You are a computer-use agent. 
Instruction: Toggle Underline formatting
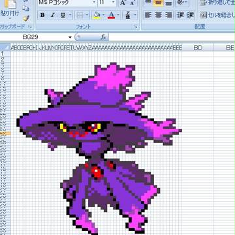[x=63, y=15]
